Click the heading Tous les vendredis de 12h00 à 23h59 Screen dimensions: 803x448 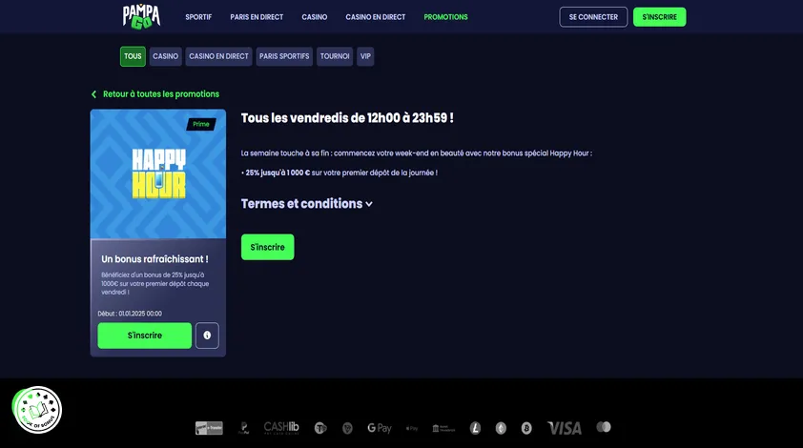[x=347, y=118]
